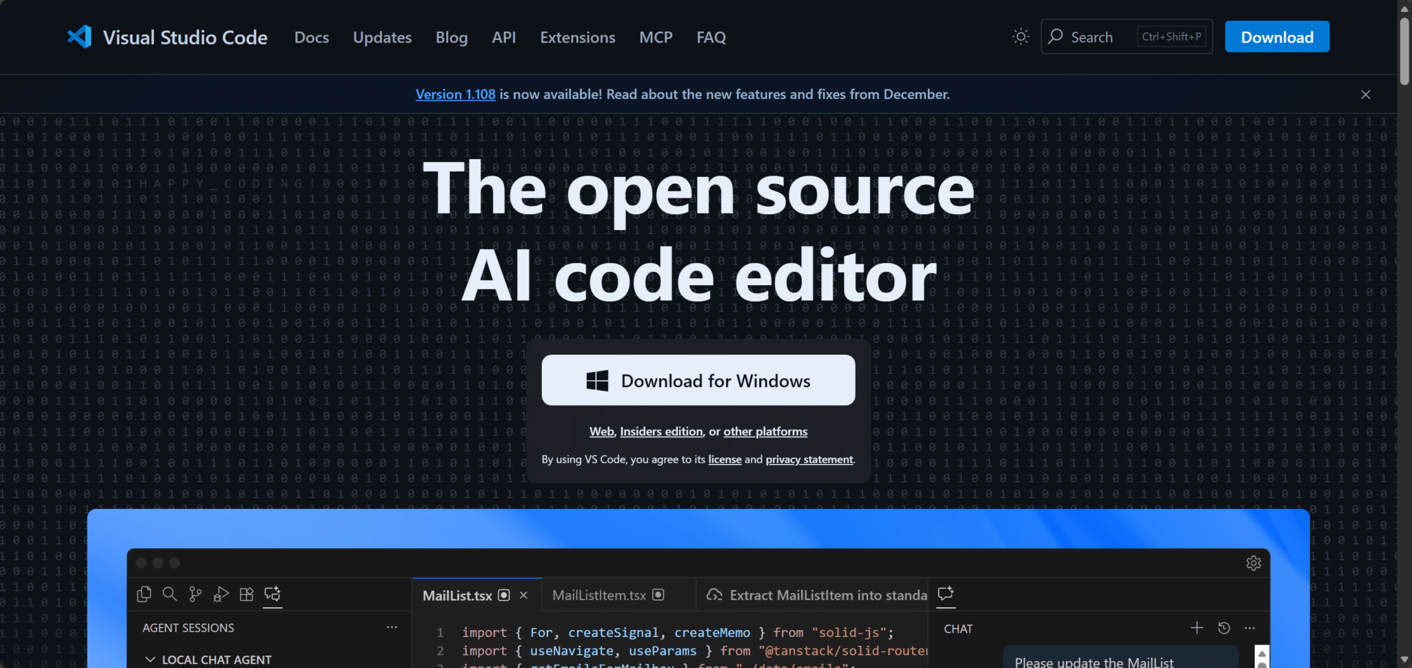
Task: Open the gear settings icon in the preview window
Action: click(x=1253, y=563)
